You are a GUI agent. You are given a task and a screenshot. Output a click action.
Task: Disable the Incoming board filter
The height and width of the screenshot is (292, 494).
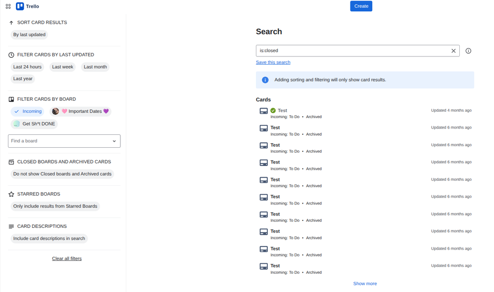[x=27, y=111]
